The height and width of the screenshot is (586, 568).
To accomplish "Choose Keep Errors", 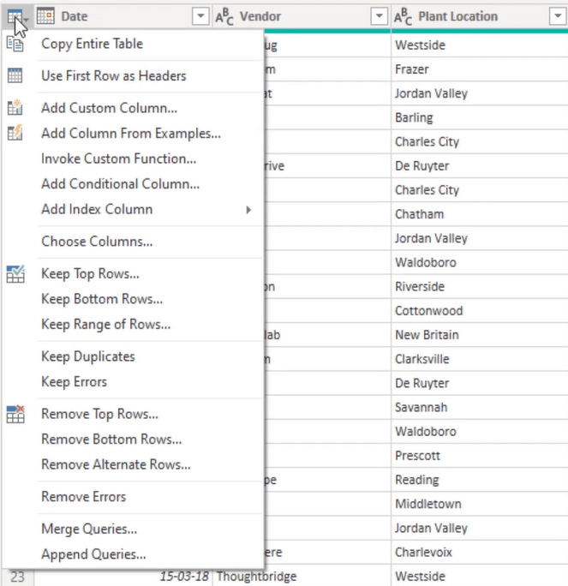I will (x=133, y=382).
